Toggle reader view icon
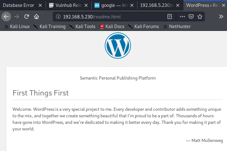227x151 pixels. [x=170, y=17]
